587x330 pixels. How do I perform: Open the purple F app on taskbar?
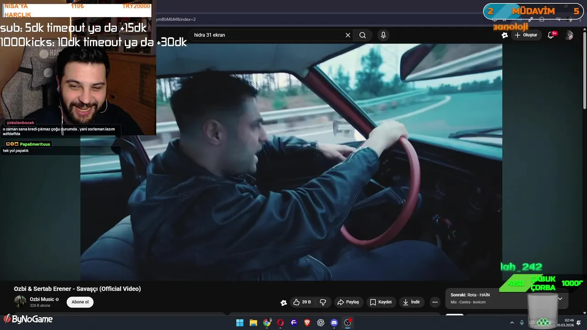coord(294,323)
